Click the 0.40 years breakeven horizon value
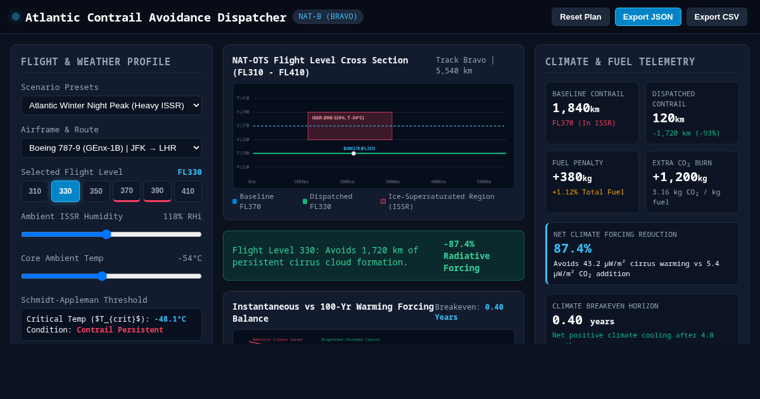This screenshot has height=399, width=760. point(583,320)
